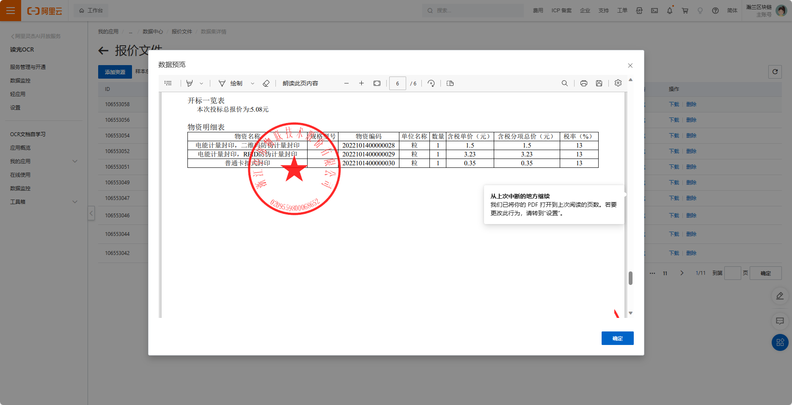792x405 pixels.
Task: Click 下载 for row 106553042
Action: [674, 253]
